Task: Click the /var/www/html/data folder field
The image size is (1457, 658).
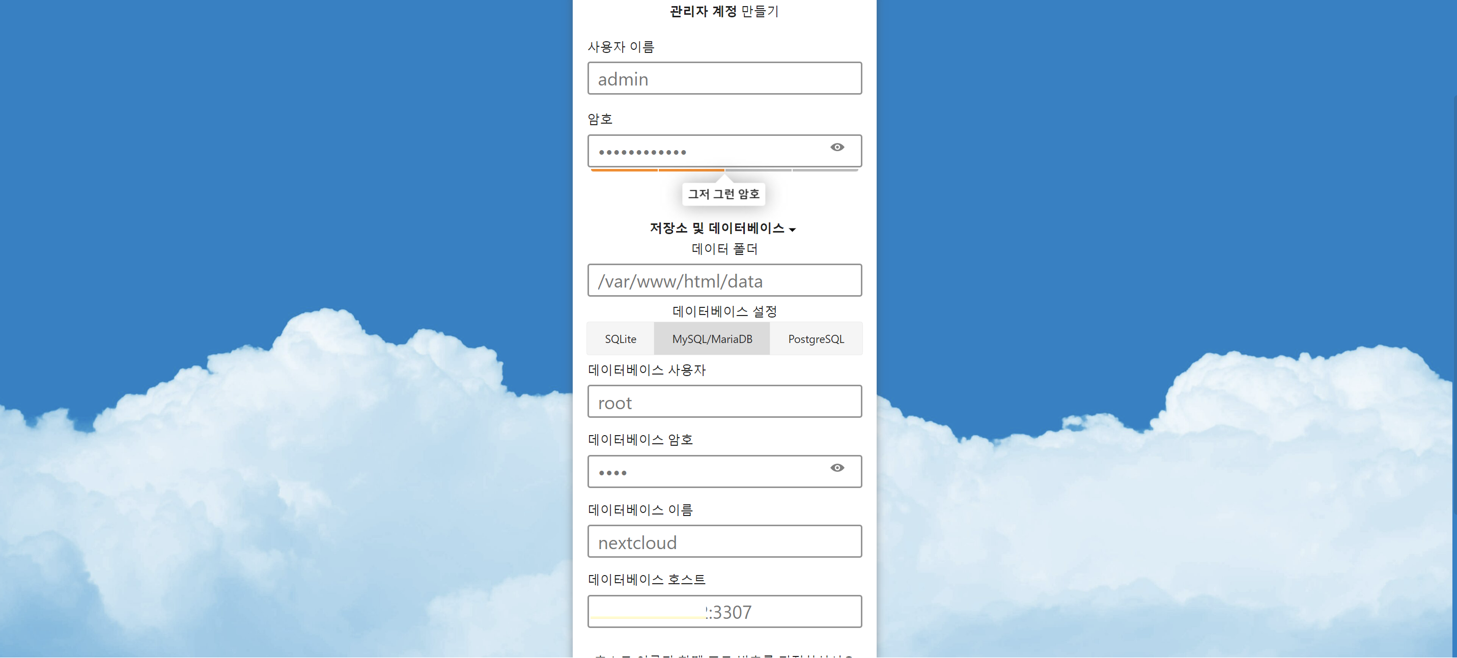Action: pos(724,280)
